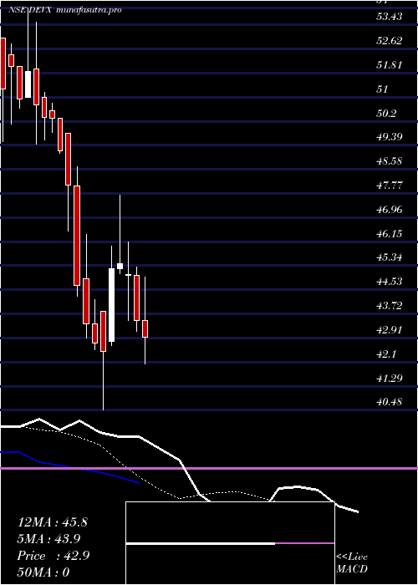
Task: Click the 50.2 price axis label
Action: [x=386, y=114]
